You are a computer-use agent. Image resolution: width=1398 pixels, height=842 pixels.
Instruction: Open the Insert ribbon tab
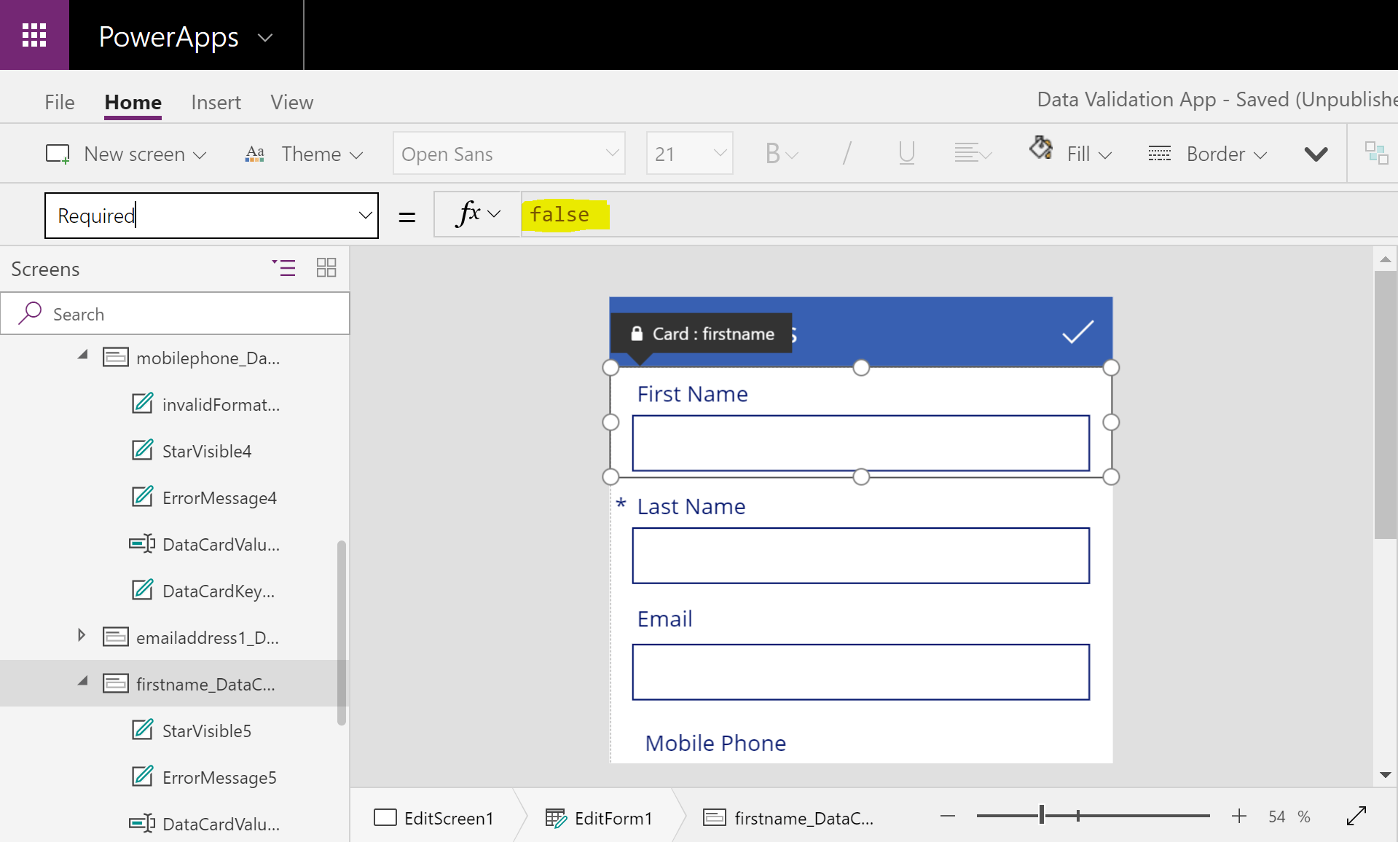click(x=216, y=103)
